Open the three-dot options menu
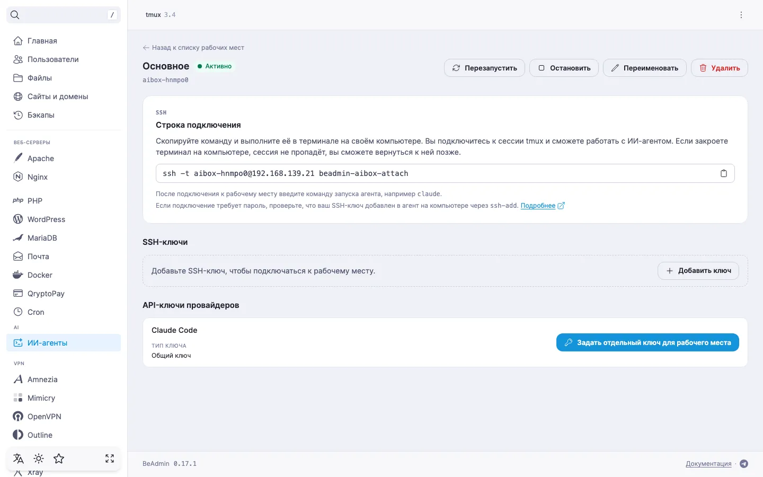Screen dimensions: 763x477 pos(741,15)
